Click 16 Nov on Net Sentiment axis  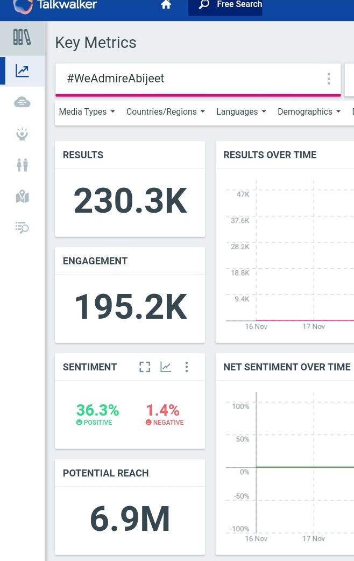click(256, 538)
